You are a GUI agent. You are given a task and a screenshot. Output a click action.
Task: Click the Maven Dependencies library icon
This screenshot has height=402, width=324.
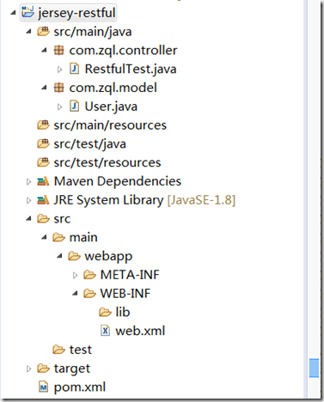[43, 181]
